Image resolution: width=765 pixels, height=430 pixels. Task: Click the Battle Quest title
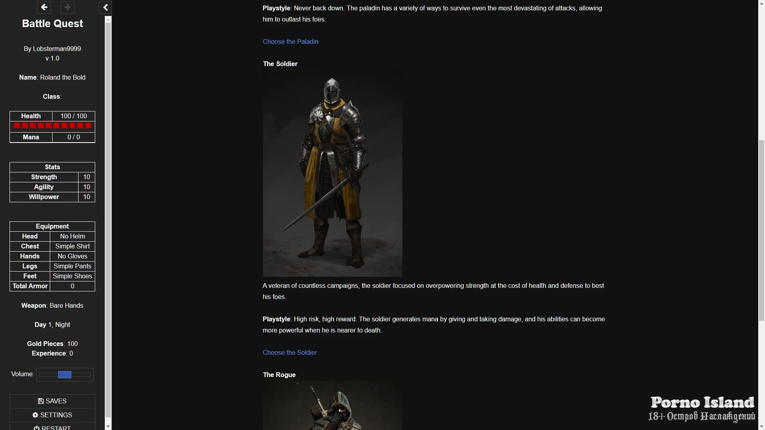click(52, 23)
